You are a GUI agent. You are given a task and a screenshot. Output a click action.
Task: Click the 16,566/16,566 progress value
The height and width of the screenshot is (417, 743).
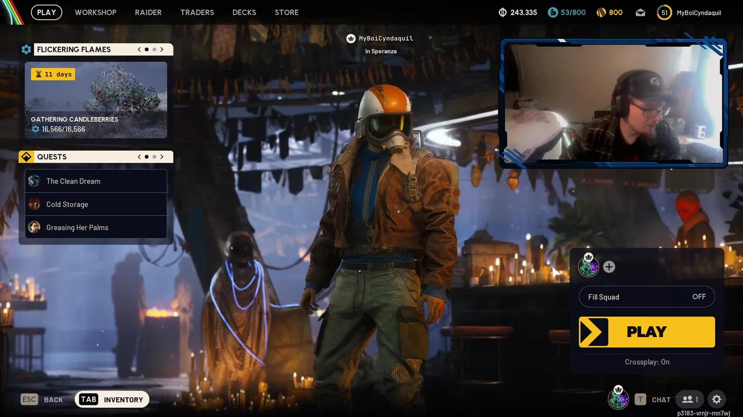click(63, 129)
